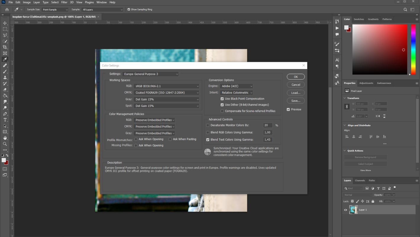Switch to the Channels tab
Screen dimensions: 420x237
point(360,180)
